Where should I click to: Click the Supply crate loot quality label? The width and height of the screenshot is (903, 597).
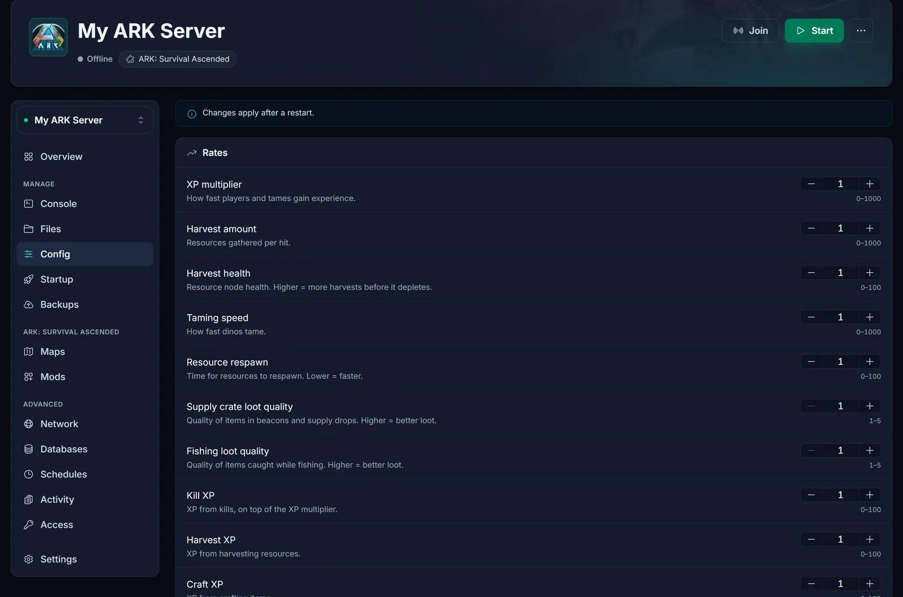(x=240, y=407)
